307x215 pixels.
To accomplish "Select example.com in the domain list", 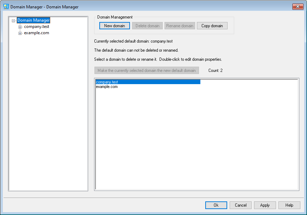I will point(107,87).
